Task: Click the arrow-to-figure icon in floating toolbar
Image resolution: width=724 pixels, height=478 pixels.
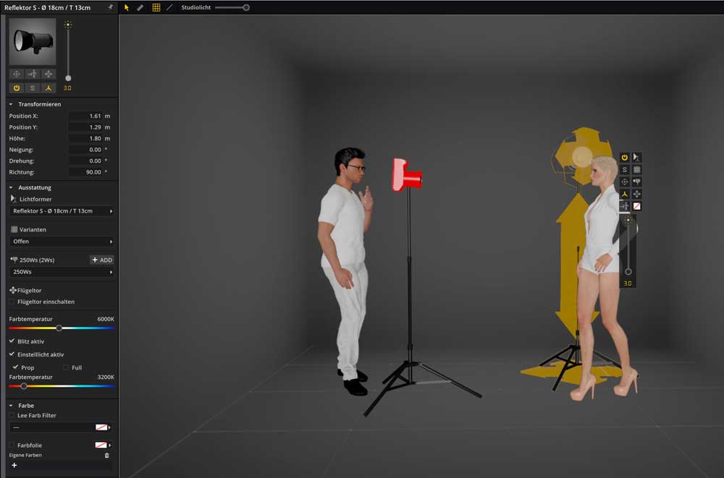Action: pyautogui.click(x=625, y=206)
